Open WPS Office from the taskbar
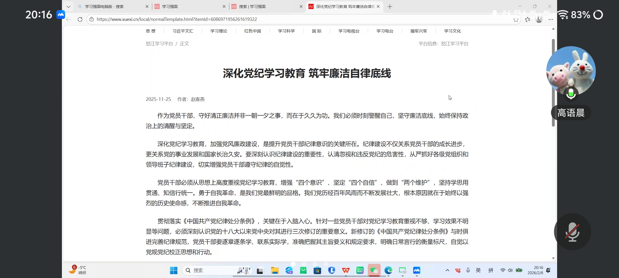619x278 pixels. coord(346,270)
